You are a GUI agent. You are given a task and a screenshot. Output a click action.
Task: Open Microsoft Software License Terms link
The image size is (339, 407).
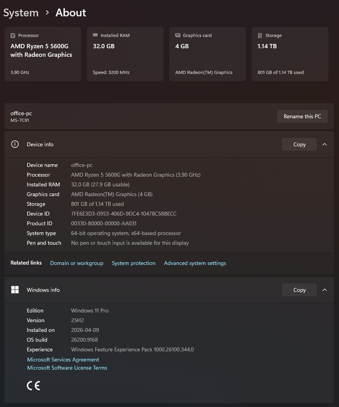click(x=67, y=368)
